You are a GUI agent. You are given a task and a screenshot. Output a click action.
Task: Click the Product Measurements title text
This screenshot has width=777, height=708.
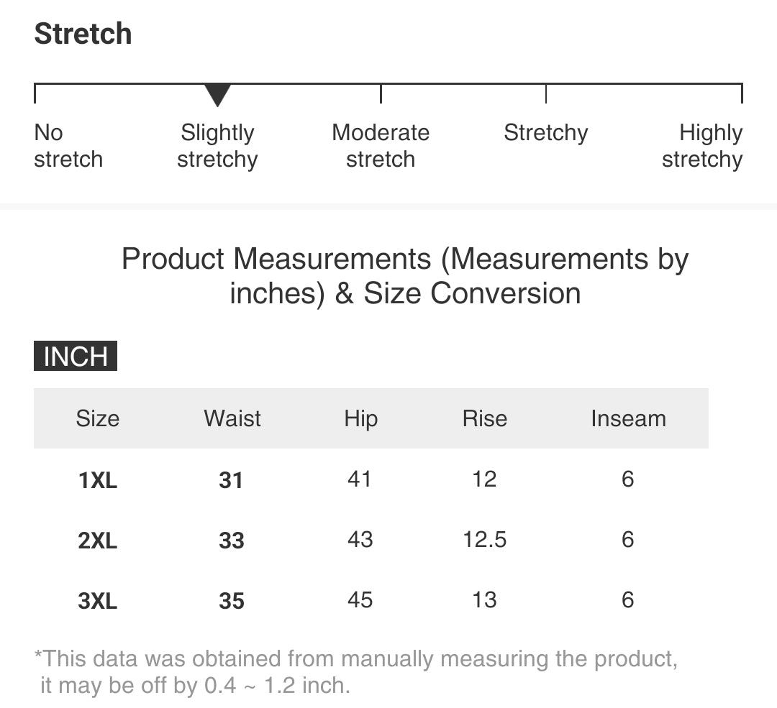point(405,276)
